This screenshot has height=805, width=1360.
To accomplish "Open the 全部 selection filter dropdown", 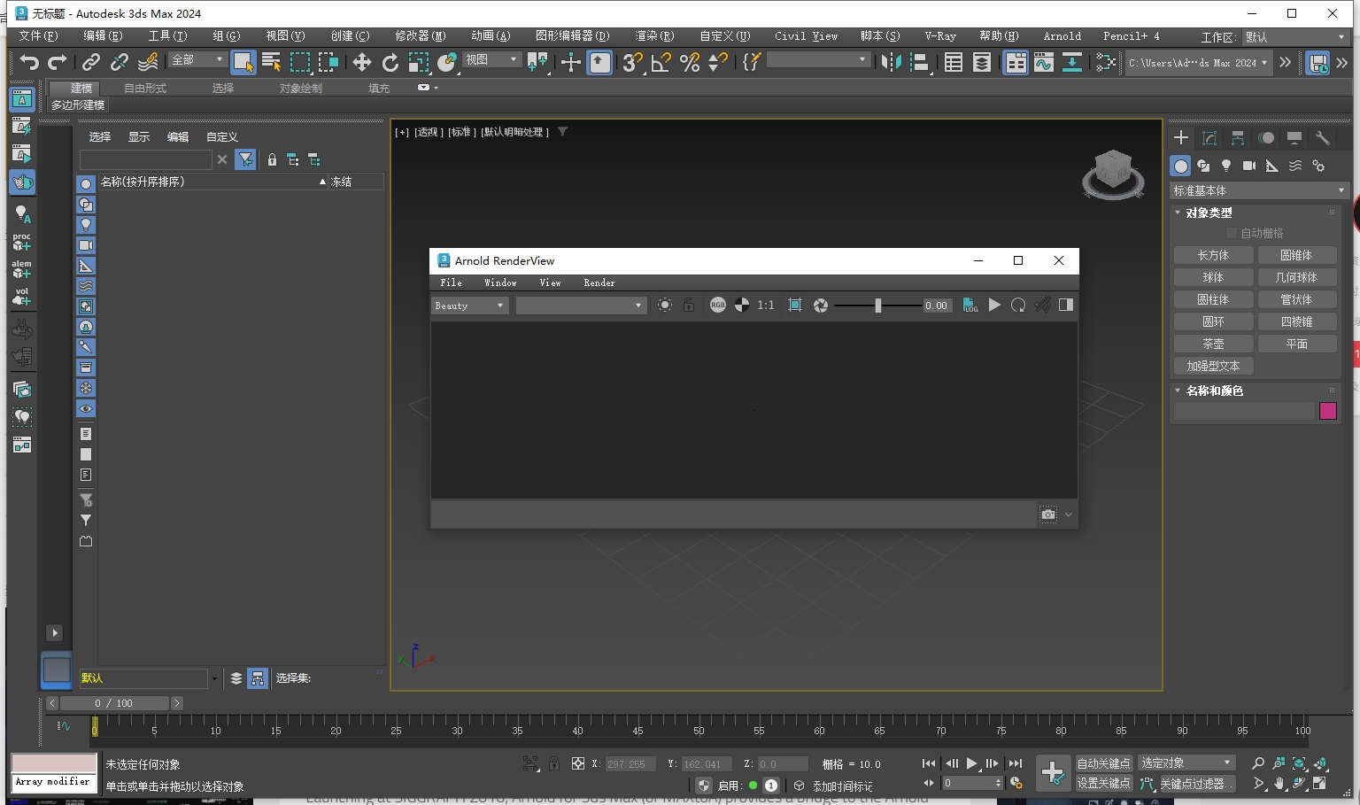I will pos(197,59).
